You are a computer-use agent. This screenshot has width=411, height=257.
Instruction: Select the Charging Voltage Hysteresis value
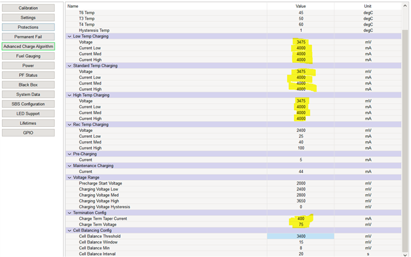(301, 207)
